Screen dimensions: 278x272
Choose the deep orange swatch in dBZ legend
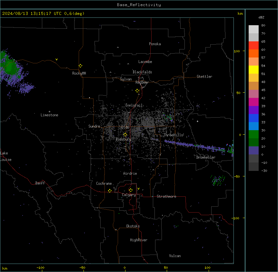(x=253, y=53)
